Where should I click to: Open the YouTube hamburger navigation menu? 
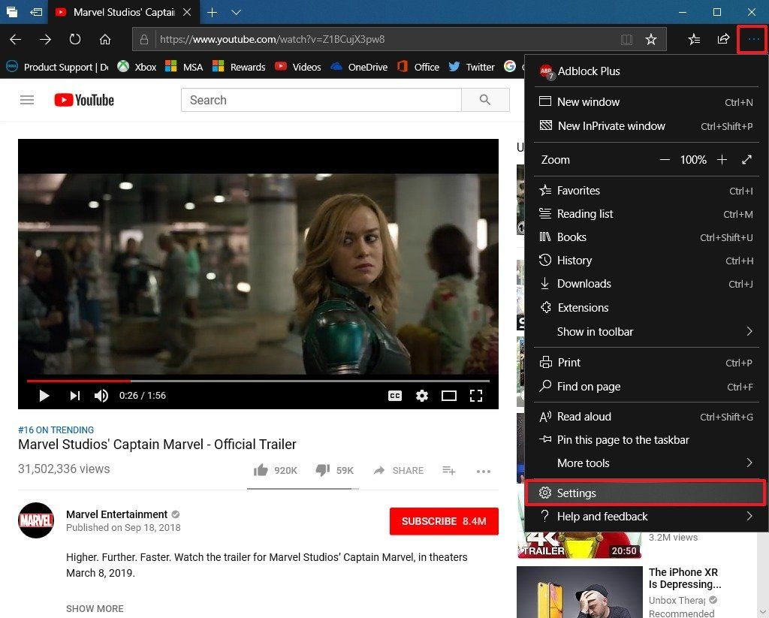tap(27, 99)
